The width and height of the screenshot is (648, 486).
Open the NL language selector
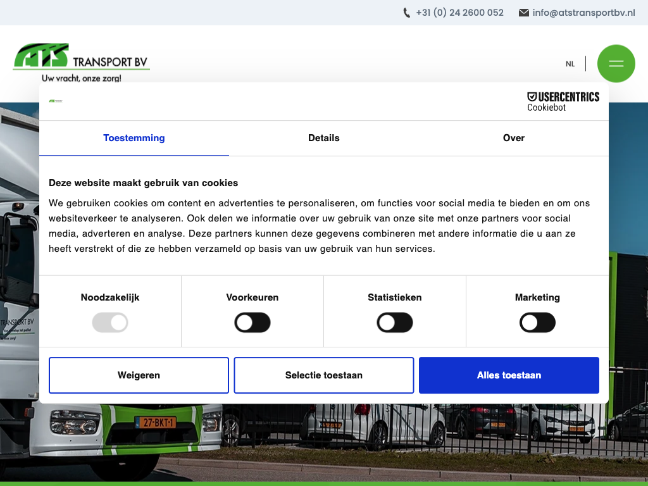[x=570, y=64]
